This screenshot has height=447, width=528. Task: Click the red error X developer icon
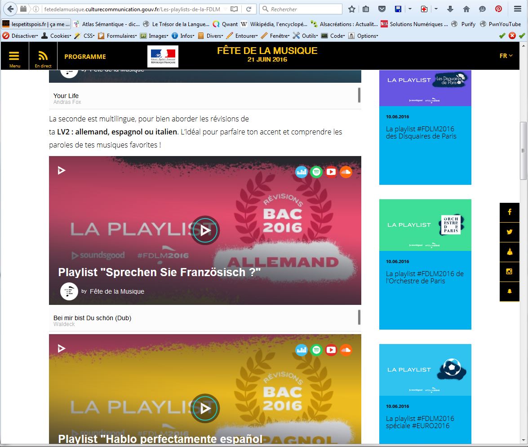click(x=512, y=36)
